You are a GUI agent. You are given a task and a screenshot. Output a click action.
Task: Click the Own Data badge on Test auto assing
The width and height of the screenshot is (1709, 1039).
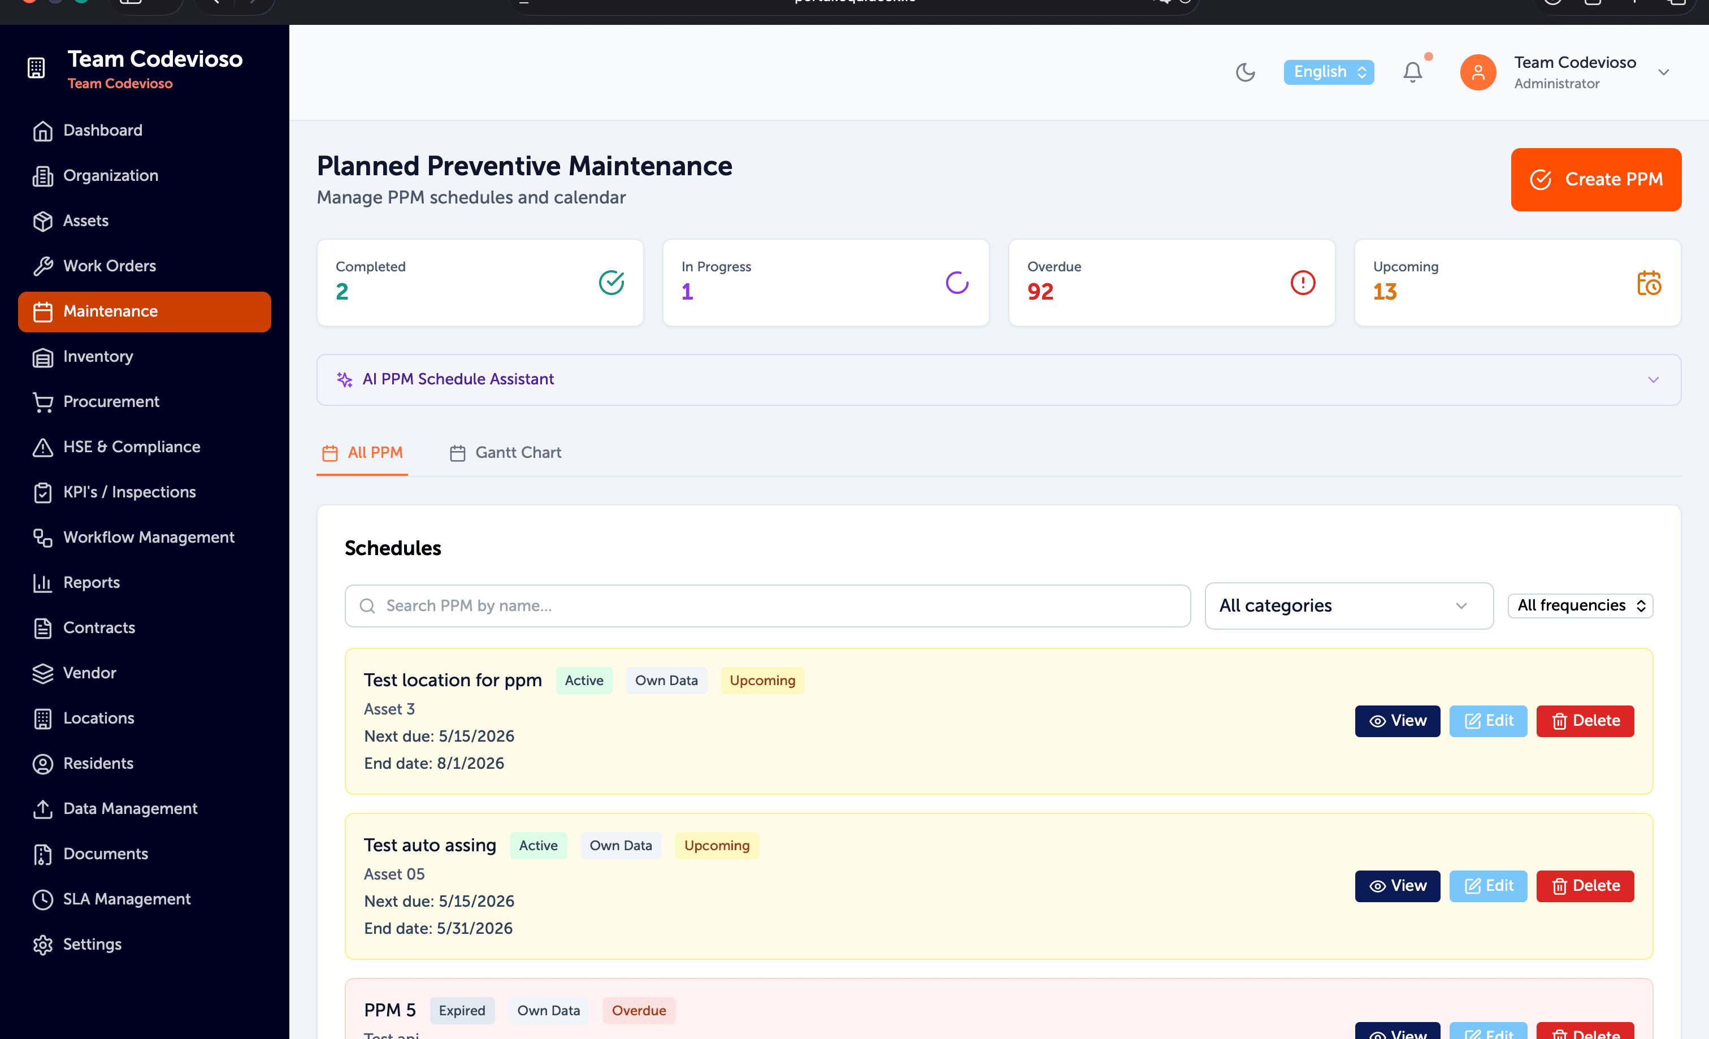click(621, 846)
